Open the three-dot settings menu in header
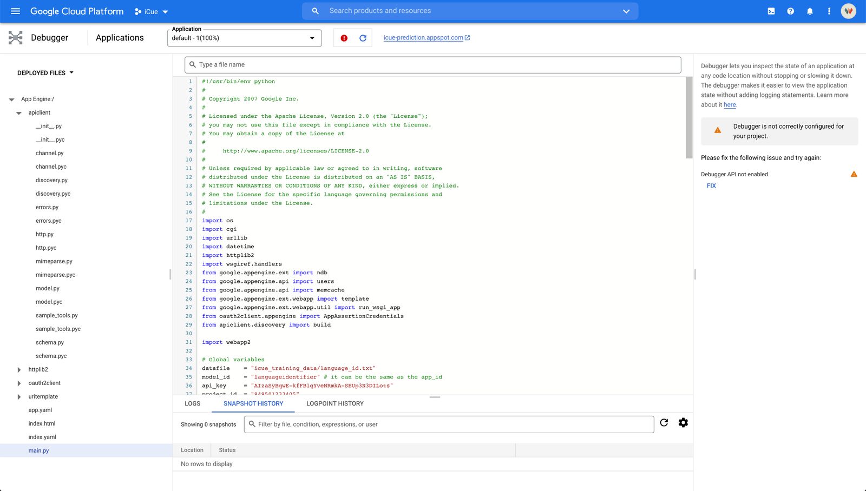The height and width of the screenshot is (491, 866). [829, 11]
